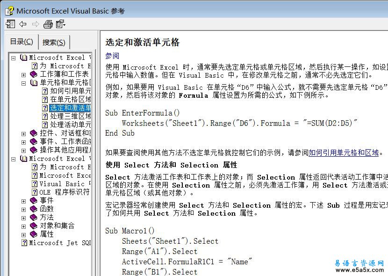The height and width of the screenshot is (276, 388).
Task: Open the 如何引用单元 topic
Action: click(70, 91)
